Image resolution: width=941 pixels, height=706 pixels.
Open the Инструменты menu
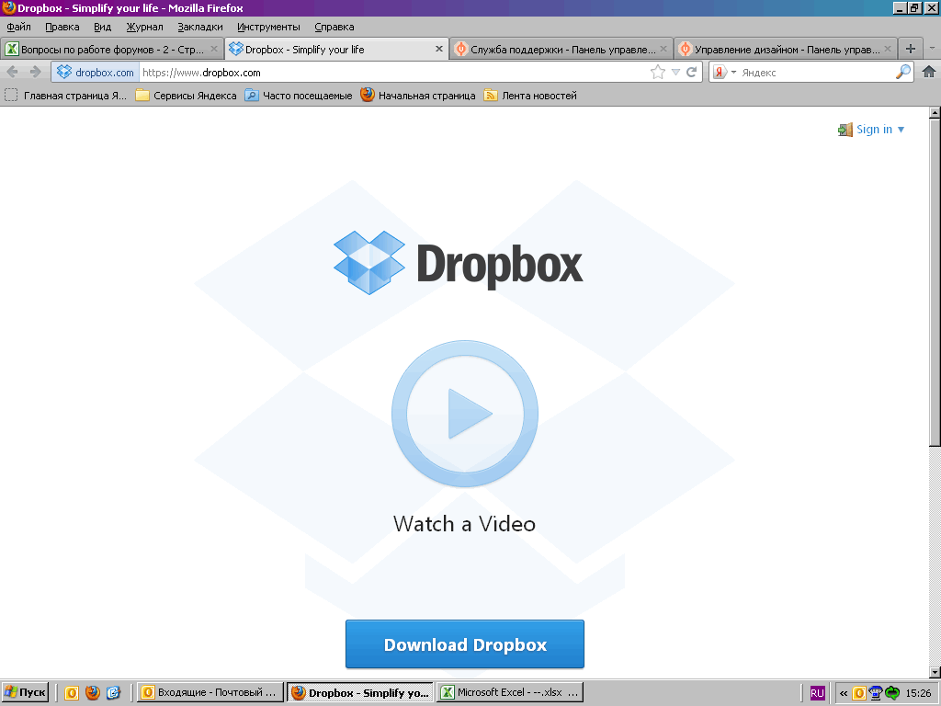point(268,27)
